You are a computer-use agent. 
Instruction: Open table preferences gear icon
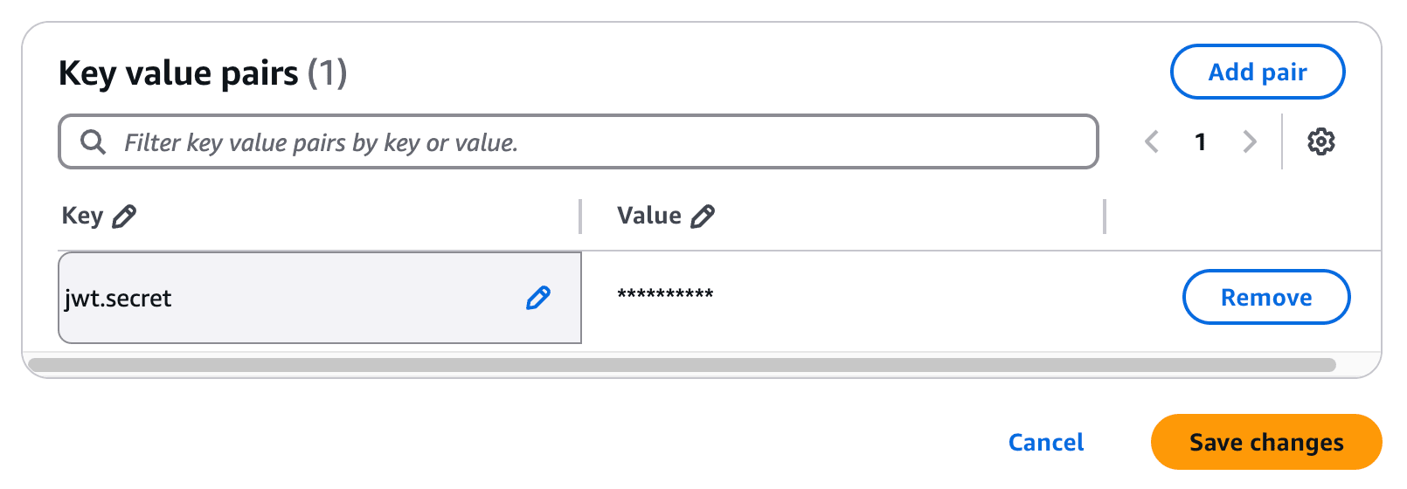pyautogui.click(x=1320, y=141)
